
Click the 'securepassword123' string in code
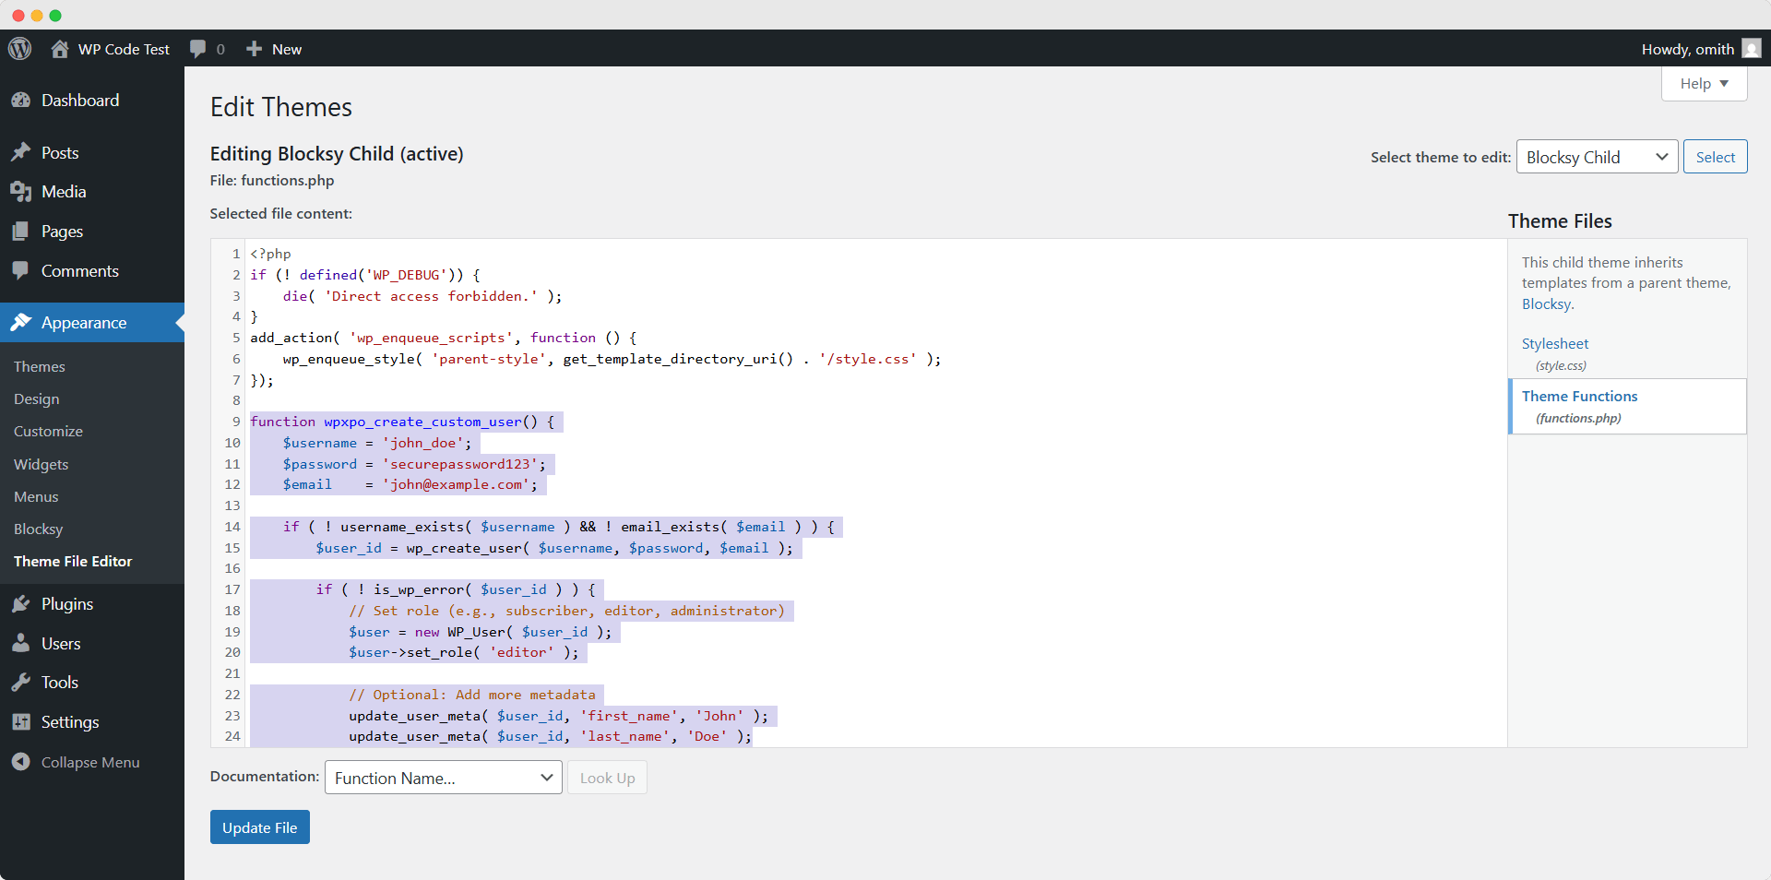click(460, 464)
